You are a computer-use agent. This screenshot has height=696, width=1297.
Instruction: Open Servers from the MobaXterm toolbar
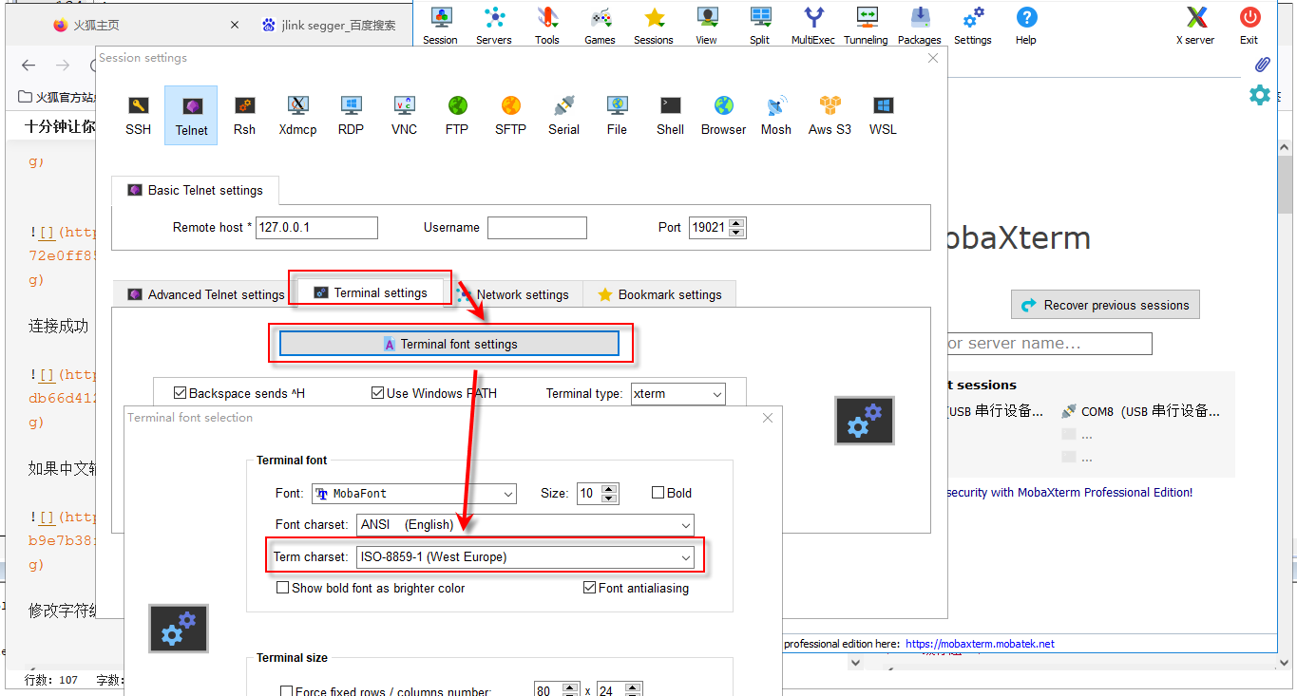click(494, 25)
